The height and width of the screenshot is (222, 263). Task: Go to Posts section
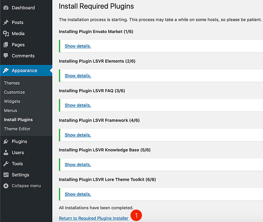click(26, 22)
